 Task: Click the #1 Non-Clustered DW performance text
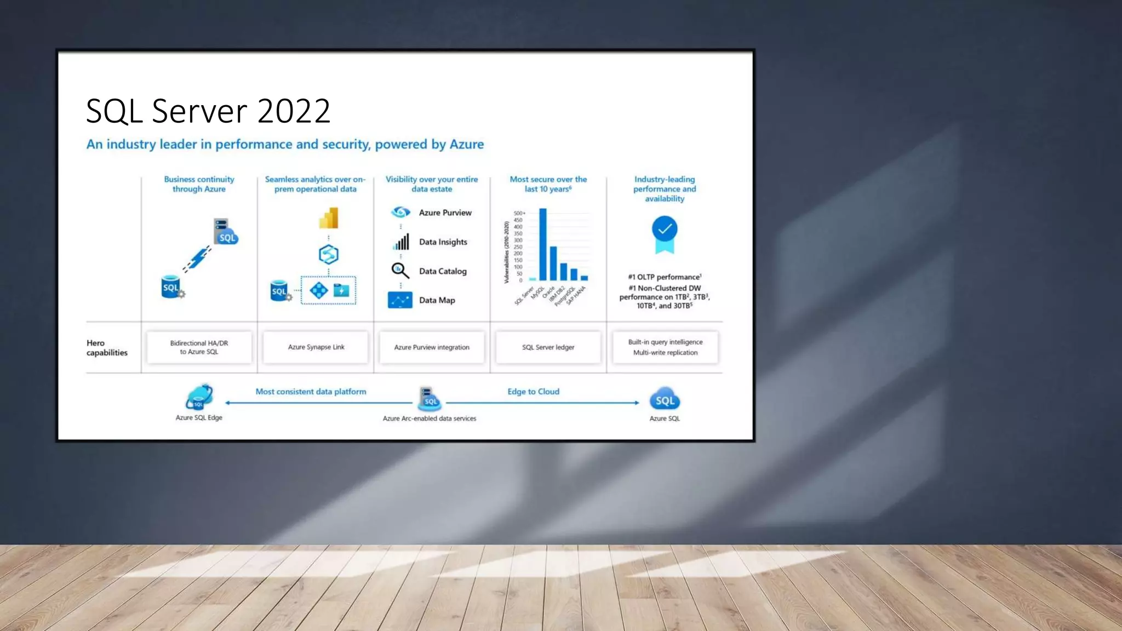(665, 297)
